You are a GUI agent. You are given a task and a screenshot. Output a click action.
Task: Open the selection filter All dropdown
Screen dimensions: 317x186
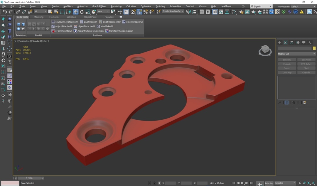41,11
